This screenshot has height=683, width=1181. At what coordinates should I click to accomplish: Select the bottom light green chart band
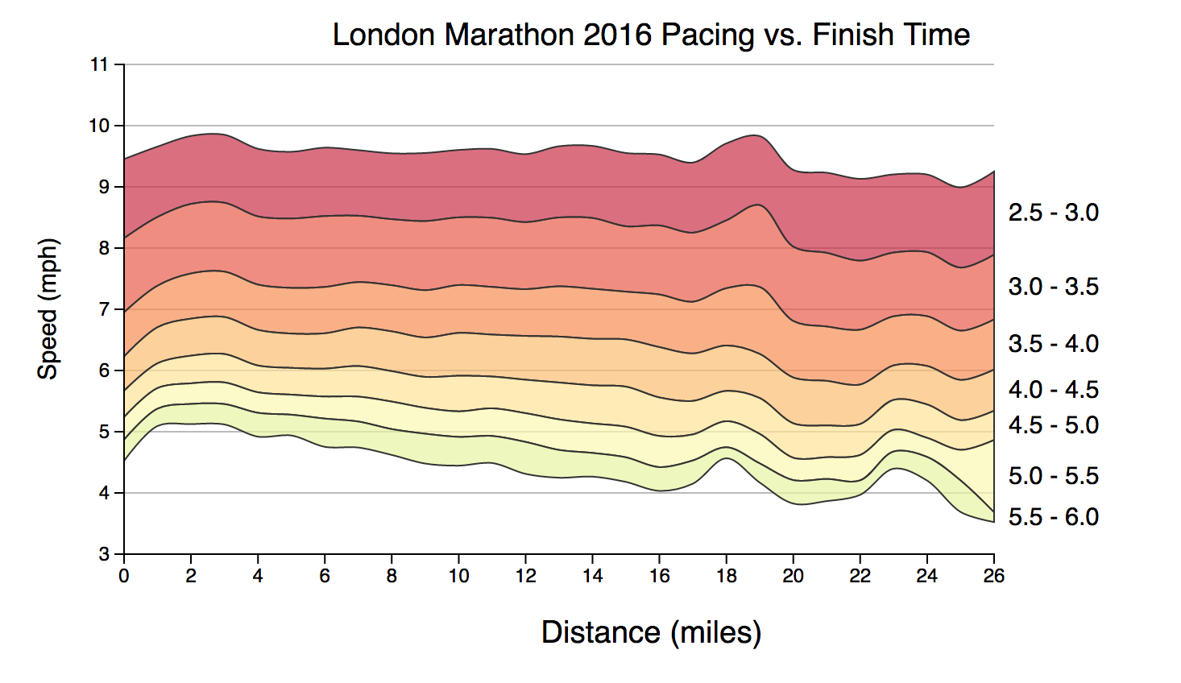click(x=483, y=451)
